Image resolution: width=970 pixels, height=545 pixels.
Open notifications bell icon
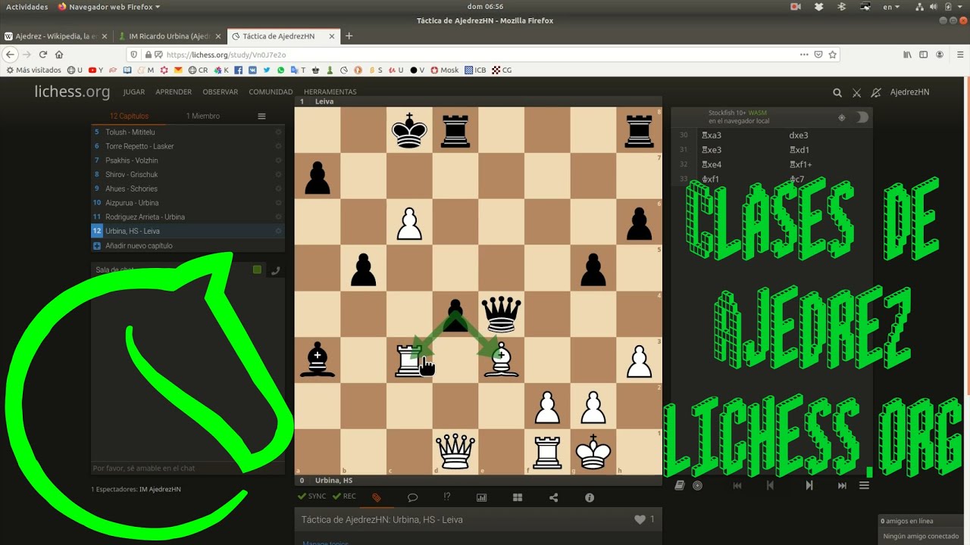(876, 92)
